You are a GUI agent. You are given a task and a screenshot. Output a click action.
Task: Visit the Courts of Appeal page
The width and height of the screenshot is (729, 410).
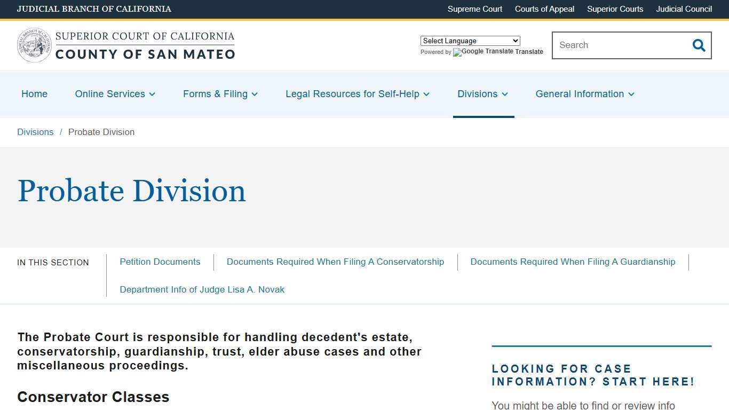(x=544, y=9)
